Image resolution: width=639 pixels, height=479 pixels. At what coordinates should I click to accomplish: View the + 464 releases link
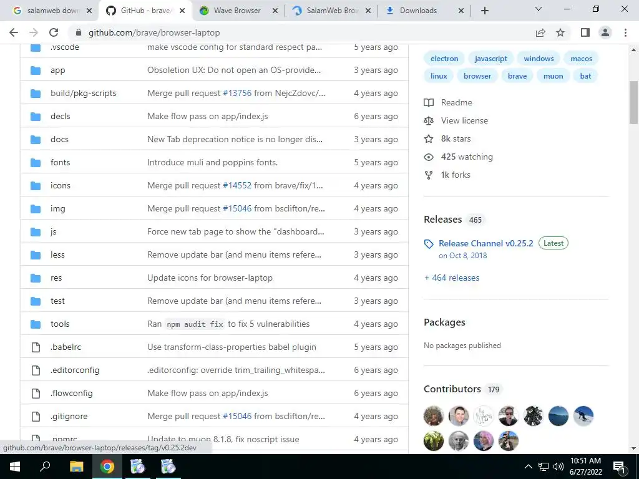pyautogui.click(x=452, y=278)
